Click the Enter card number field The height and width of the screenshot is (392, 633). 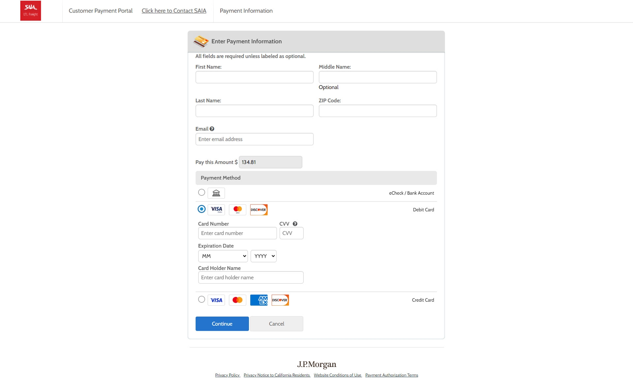click(237, 233)
